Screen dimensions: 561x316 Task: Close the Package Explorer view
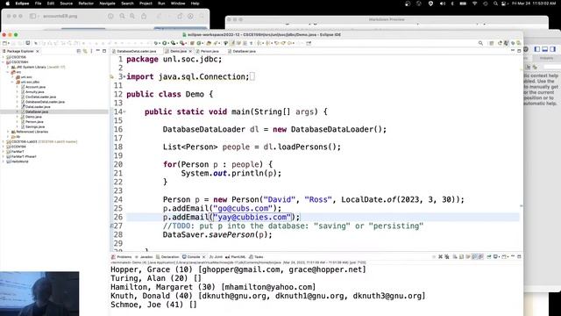tap(38, 51)
